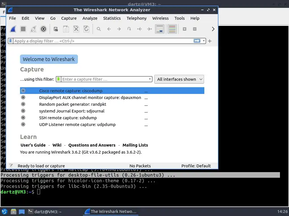Go back in packet history arrow
289x216 pixels.
coord(109,29)
